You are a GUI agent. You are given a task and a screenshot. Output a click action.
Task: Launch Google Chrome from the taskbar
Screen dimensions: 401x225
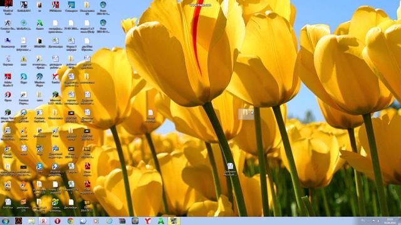(x=70, y=221)
